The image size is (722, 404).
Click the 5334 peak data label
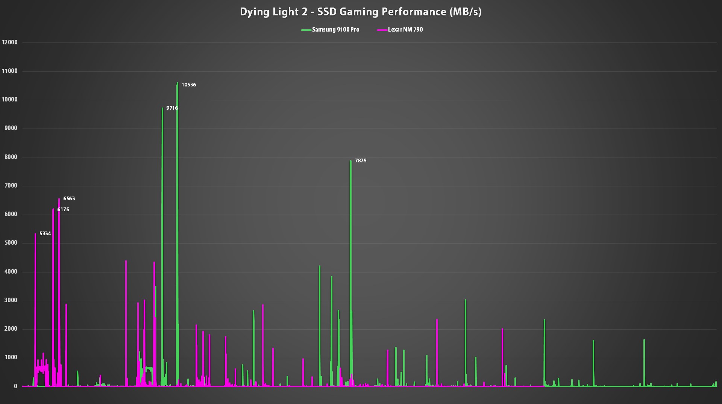pos(45,234)
